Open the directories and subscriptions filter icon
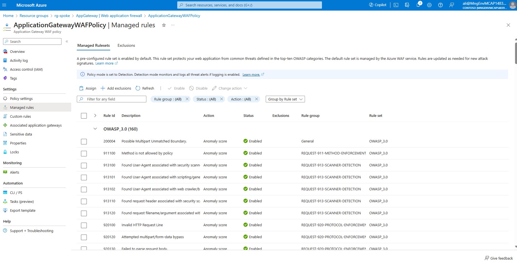 coord(407,5)
